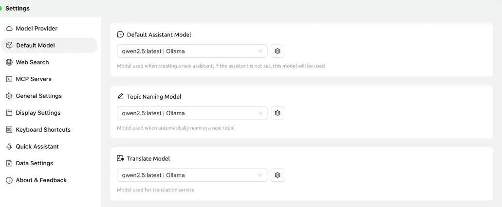The width and height of the screenshot is (502, 207).
Task: Open settings gear for Translate Model
Action: (x=277, y=175)
